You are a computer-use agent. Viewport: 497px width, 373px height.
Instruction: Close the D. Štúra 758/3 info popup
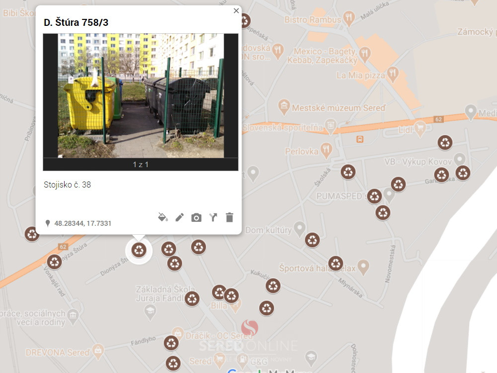236,11
